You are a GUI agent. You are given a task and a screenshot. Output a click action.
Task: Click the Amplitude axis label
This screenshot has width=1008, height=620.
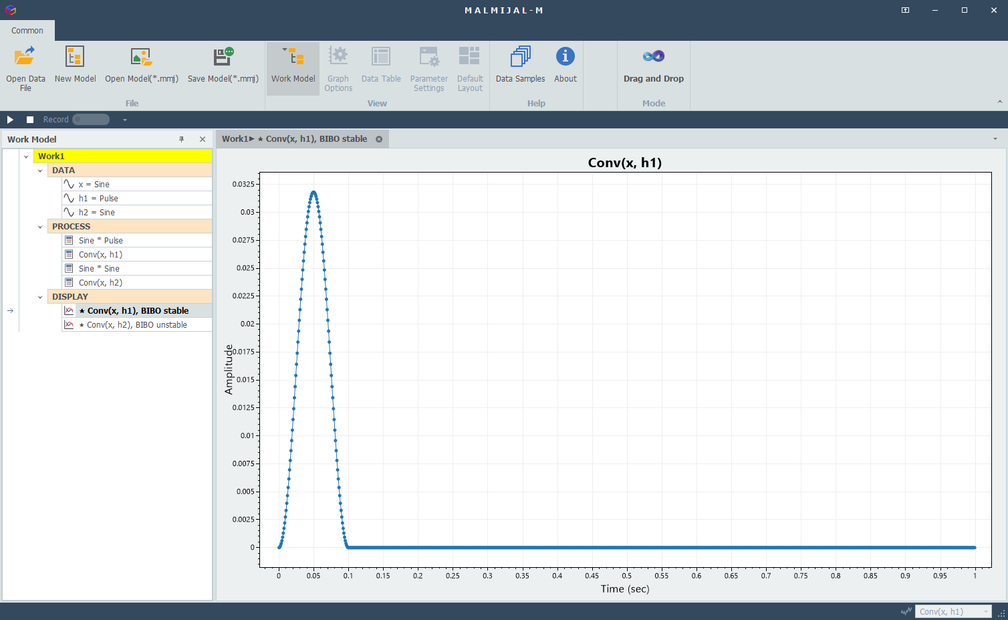pos(229,369)
